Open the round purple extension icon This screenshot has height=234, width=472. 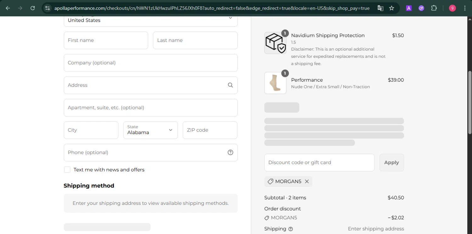click(x=421, y=8)
